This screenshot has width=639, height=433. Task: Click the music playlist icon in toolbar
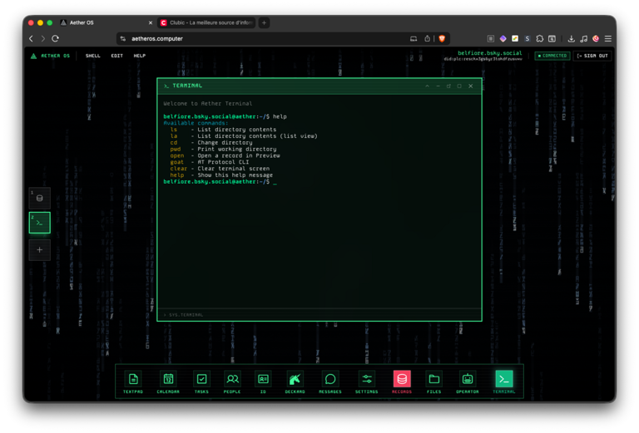583,39
